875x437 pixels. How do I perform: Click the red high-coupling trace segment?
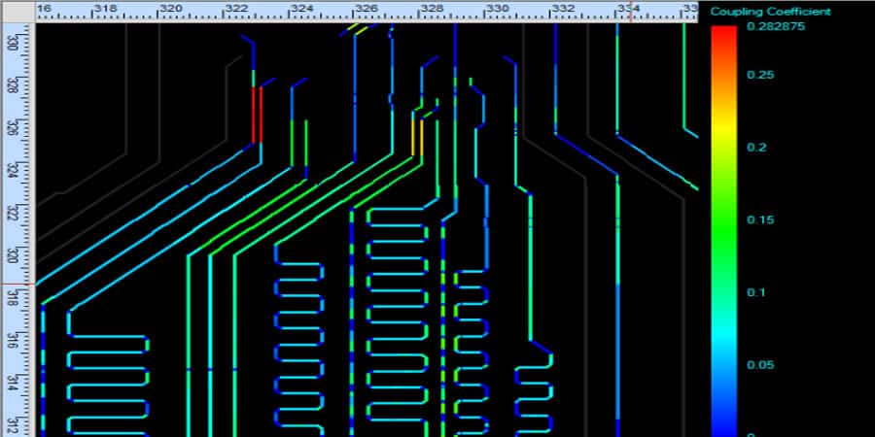pyautogui.click(x=259, y=114)
